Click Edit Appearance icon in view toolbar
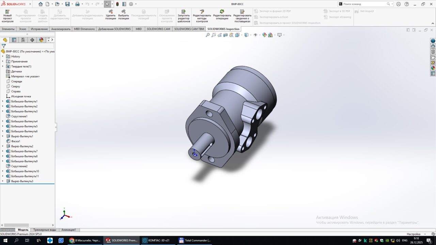This screenshot has height=245, width=436. 264,35
